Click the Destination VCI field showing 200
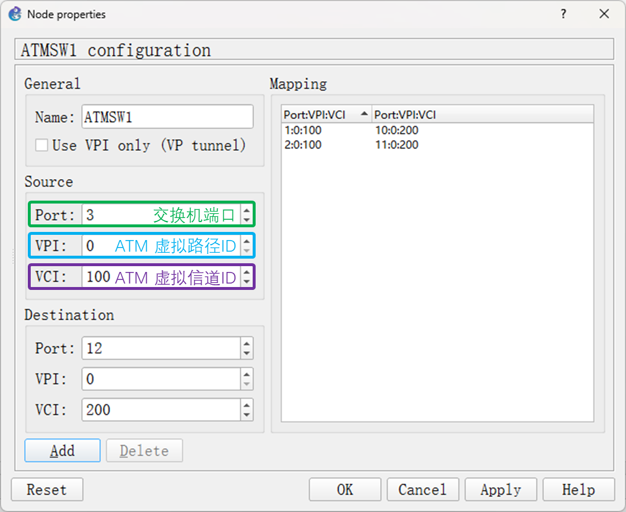Screen dimensions: 626x512 point(161,410)
